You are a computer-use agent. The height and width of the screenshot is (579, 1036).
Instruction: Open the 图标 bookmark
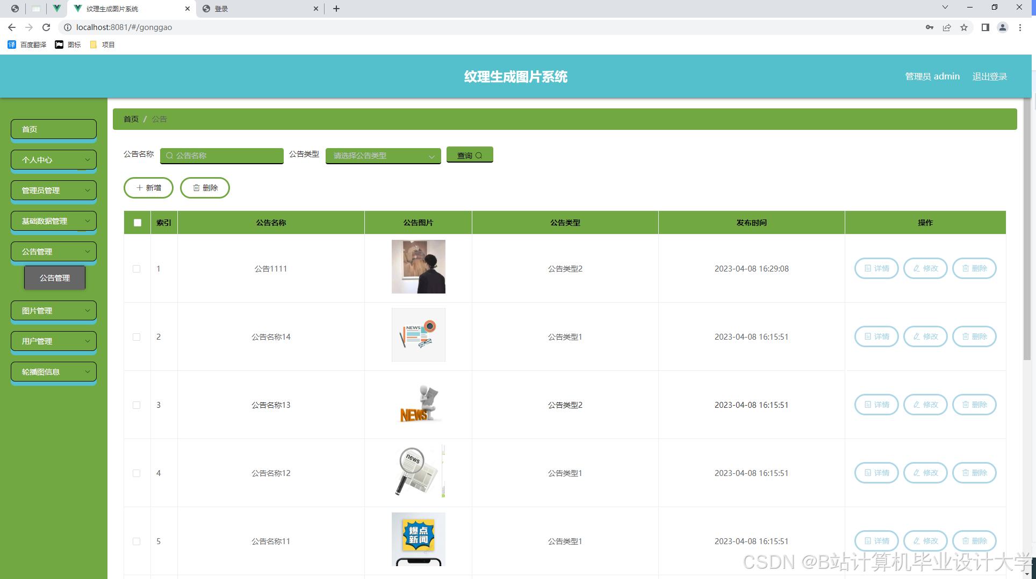68,45
